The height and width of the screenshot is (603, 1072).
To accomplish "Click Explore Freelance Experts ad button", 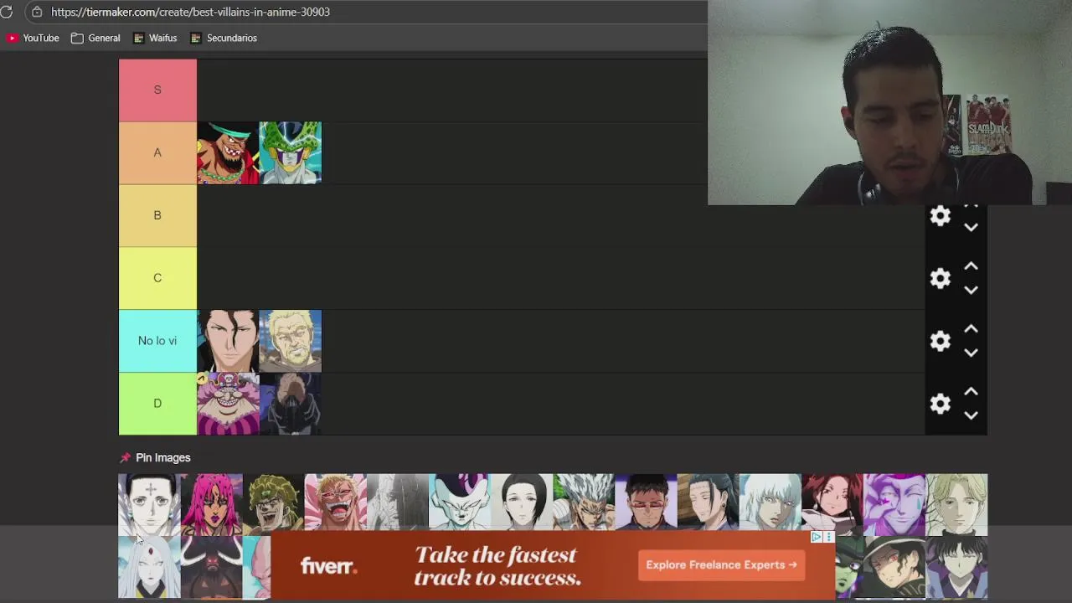I will tap(721, 564).
